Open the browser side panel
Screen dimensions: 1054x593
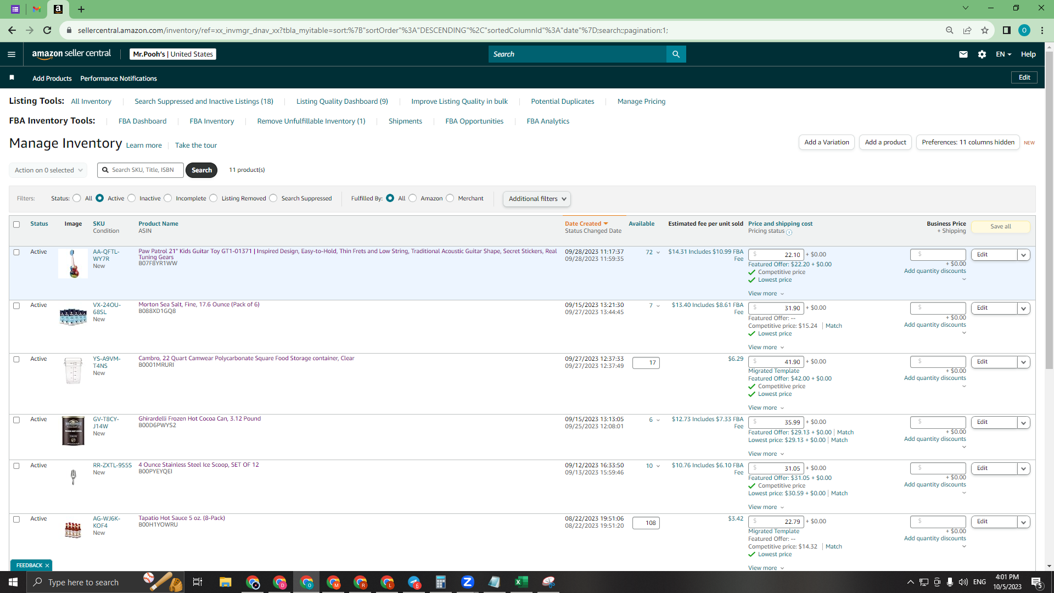(1006, 30)
